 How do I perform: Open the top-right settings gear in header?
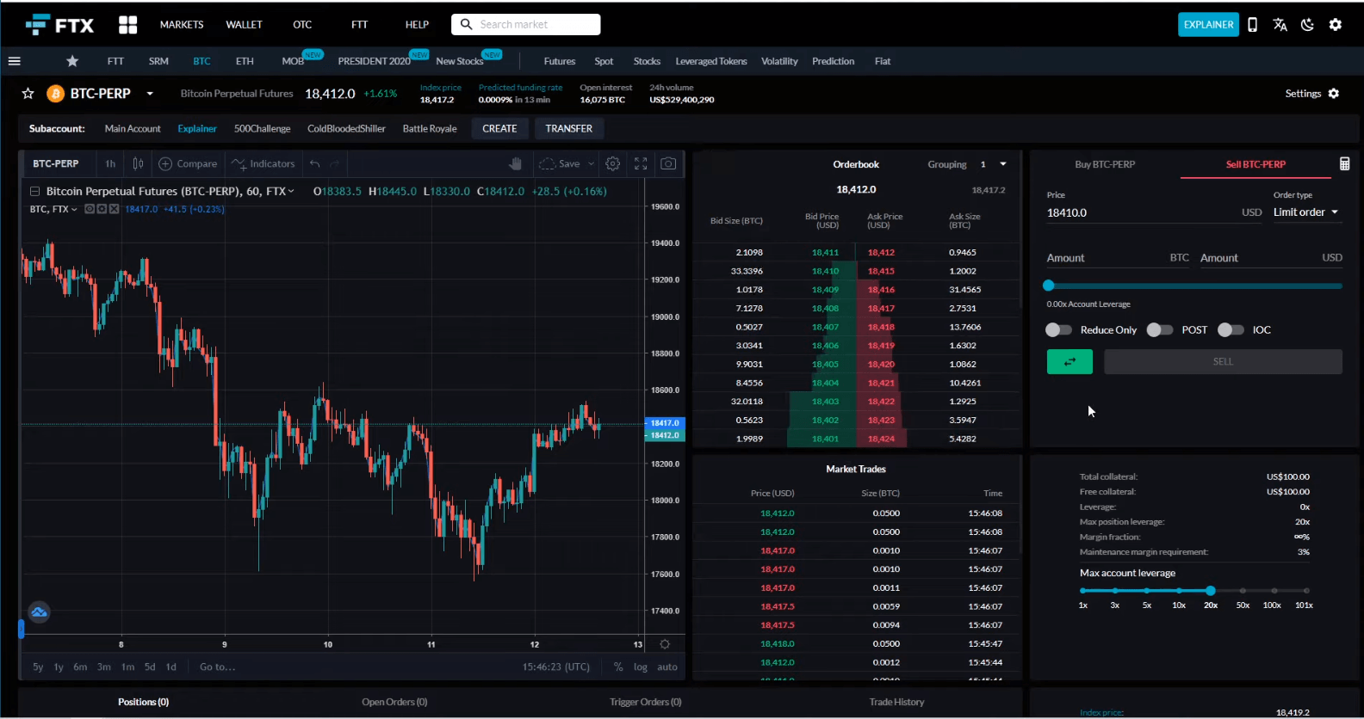[1336, 25]
